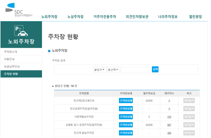Viewport: 211px width, 138px height.
Task: Go to 주차장소개 in the sidebar
Action: (x=21, y=52)
